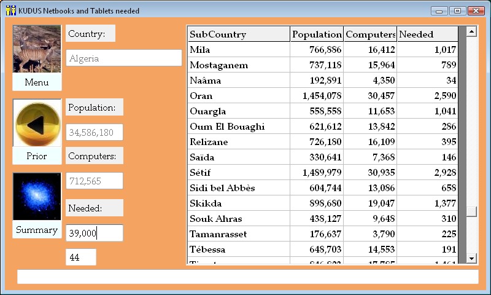The height and width of the screenshot is (295, 491).
Task: Click the KUDUS app icon in title bar
Action: pyautogui.click(x=10, y=10)
